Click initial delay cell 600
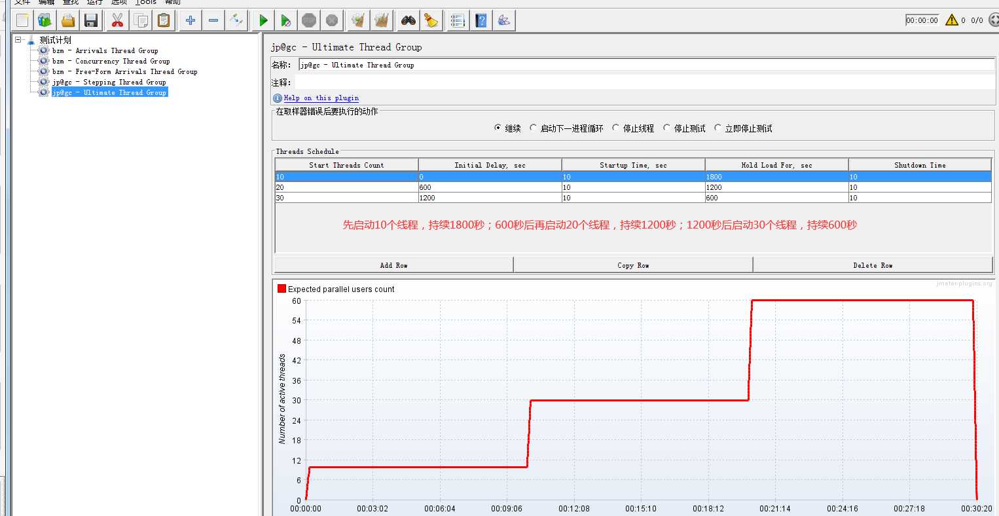999x516 pixels. click(x=490, y=187)
